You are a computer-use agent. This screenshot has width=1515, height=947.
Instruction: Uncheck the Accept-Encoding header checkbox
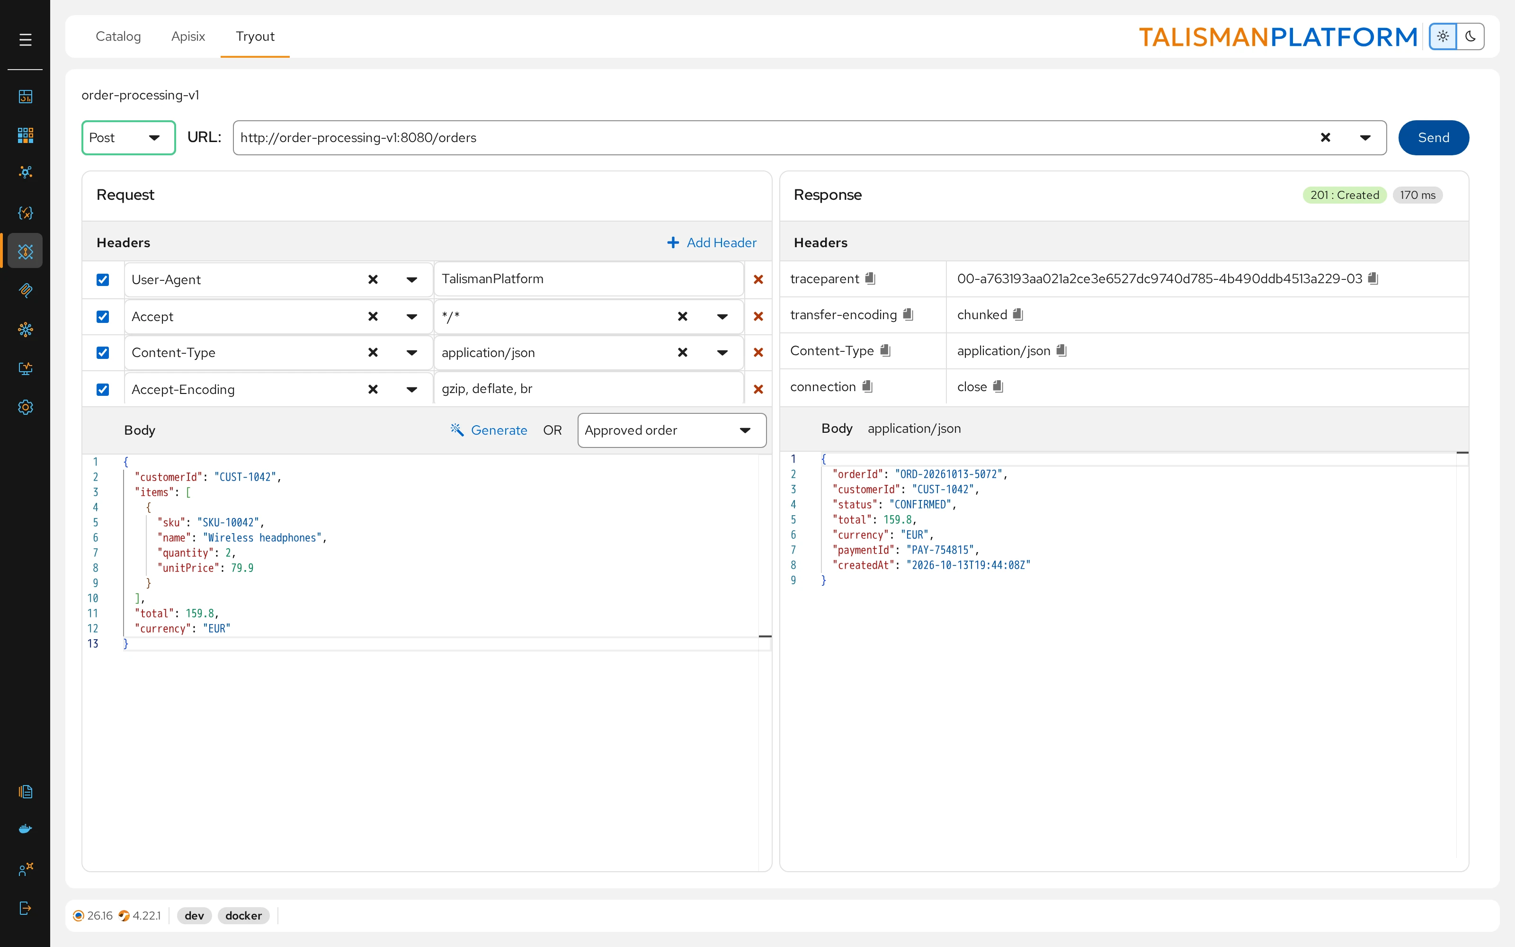[x=103, y=390]
